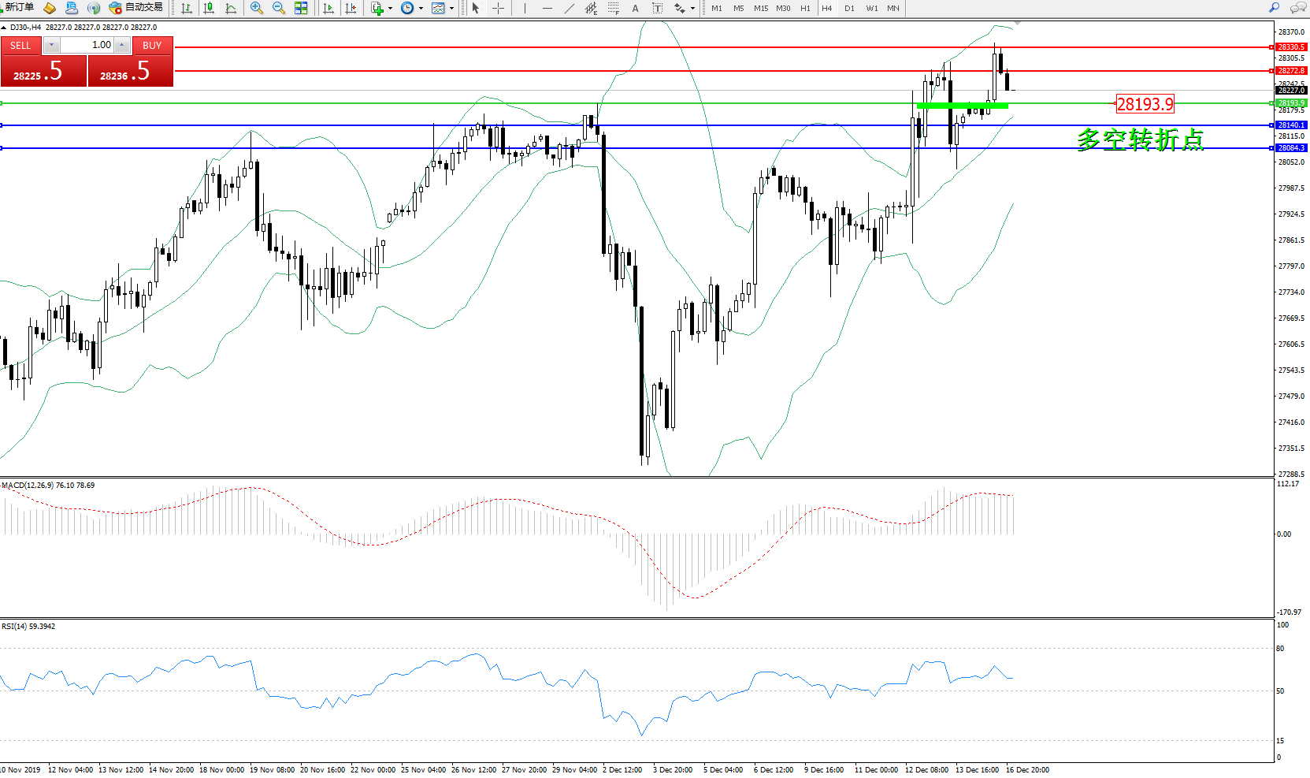Viewport: 1310px width, 778px height.
Task: Select the text label 'A' tool
Action: coord(636,8)
